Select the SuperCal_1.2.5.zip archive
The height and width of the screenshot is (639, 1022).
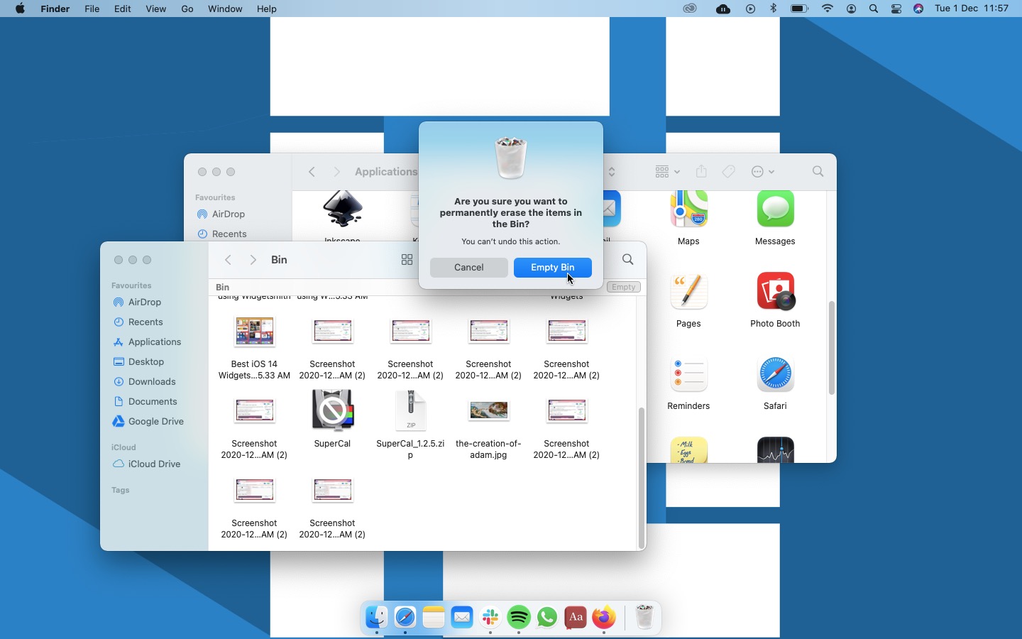tap(410, 410)
